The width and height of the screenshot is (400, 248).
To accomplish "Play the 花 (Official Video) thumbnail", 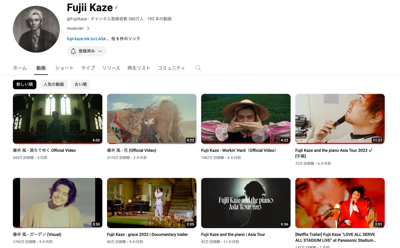I will (152, 119).
